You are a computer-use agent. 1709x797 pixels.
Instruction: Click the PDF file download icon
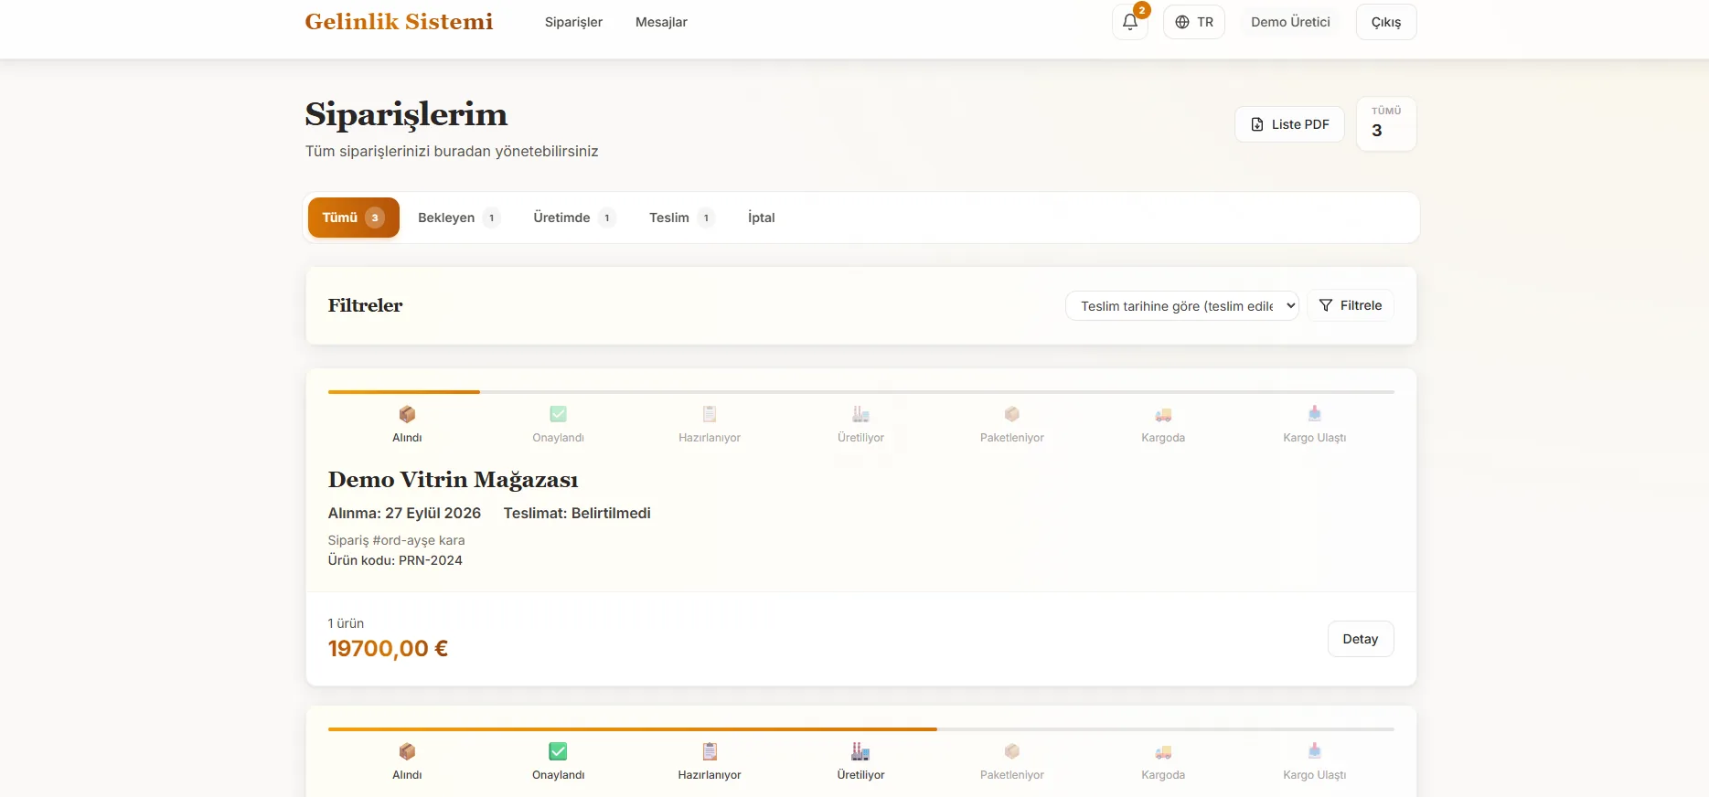1257,124
